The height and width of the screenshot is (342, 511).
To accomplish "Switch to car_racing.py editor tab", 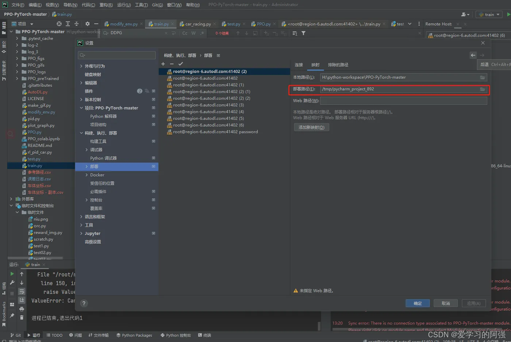I will point(198,24).
